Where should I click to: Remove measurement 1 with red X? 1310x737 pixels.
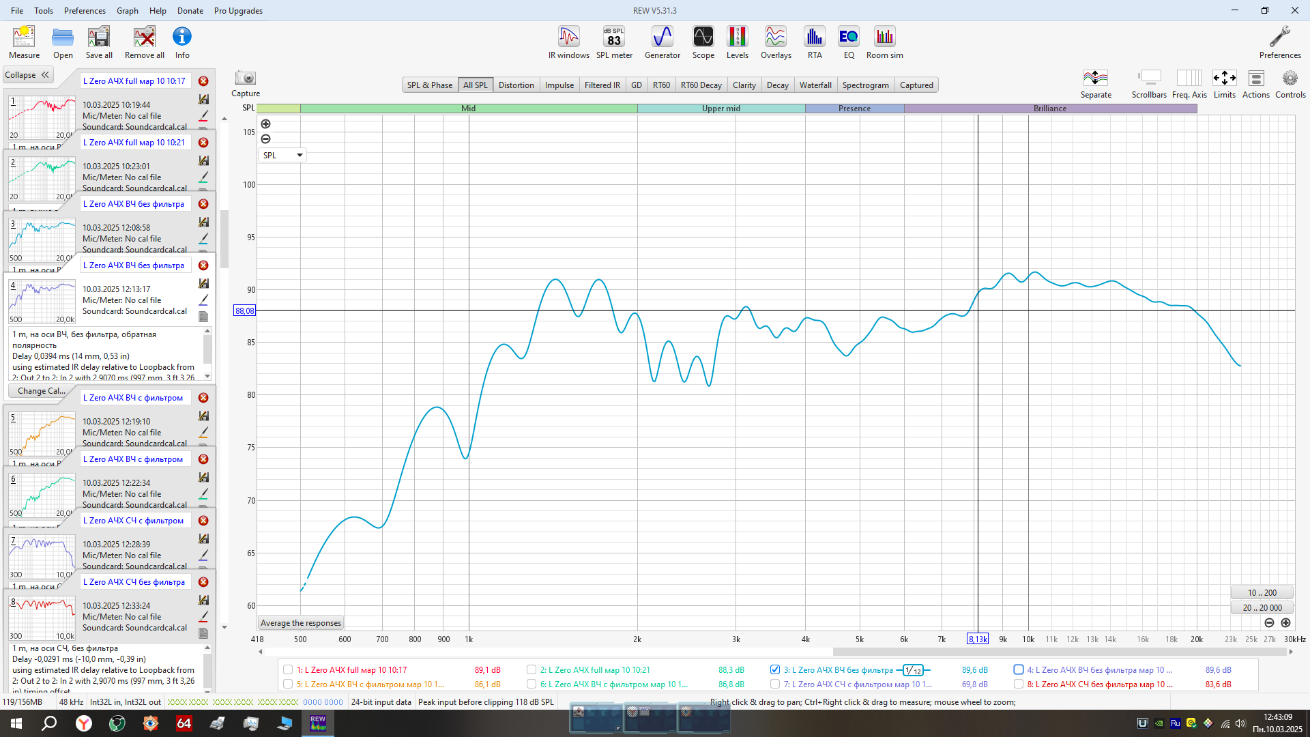point(203,81)
